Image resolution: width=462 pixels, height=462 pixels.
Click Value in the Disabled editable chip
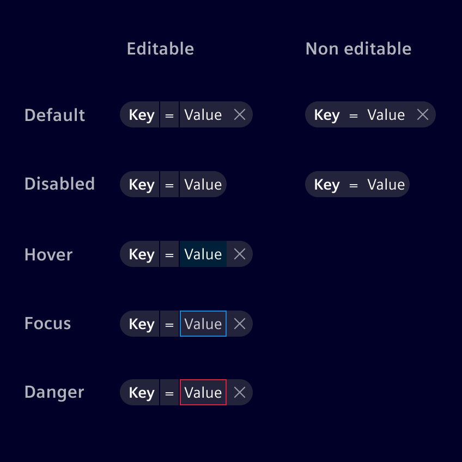point(203,185)
